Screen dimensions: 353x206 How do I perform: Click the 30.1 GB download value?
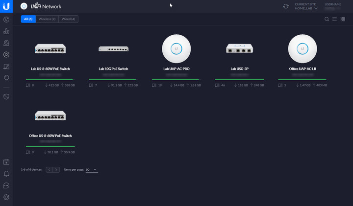(52, 152)
